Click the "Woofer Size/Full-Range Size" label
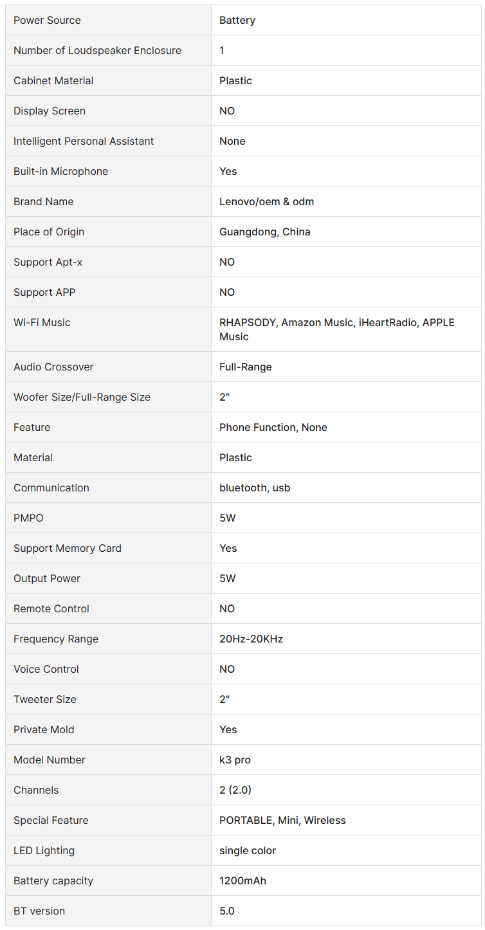This screenshot has width=485, height=930. 82,397
